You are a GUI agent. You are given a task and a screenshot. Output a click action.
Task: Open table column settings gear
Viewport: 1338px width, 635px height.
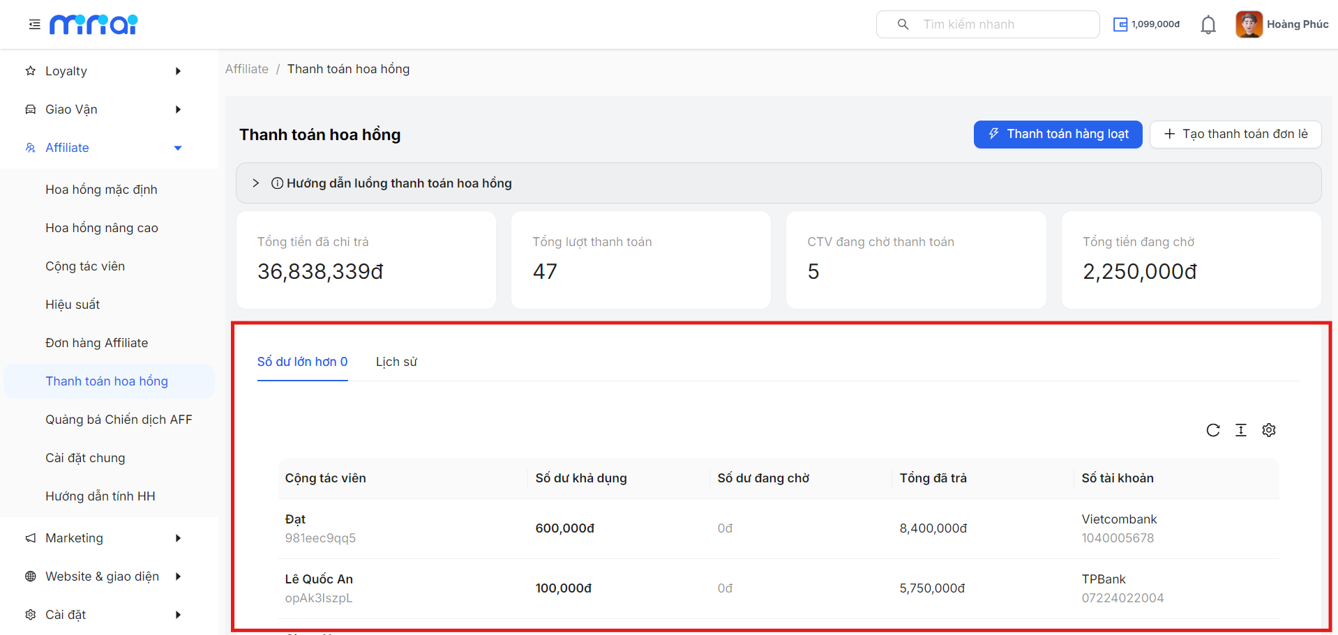pyautogui.click(x=1269, y=430)
